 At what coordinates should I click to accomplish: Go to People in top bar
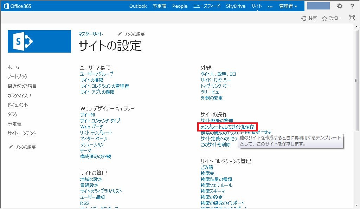click(x=180, y=6)
